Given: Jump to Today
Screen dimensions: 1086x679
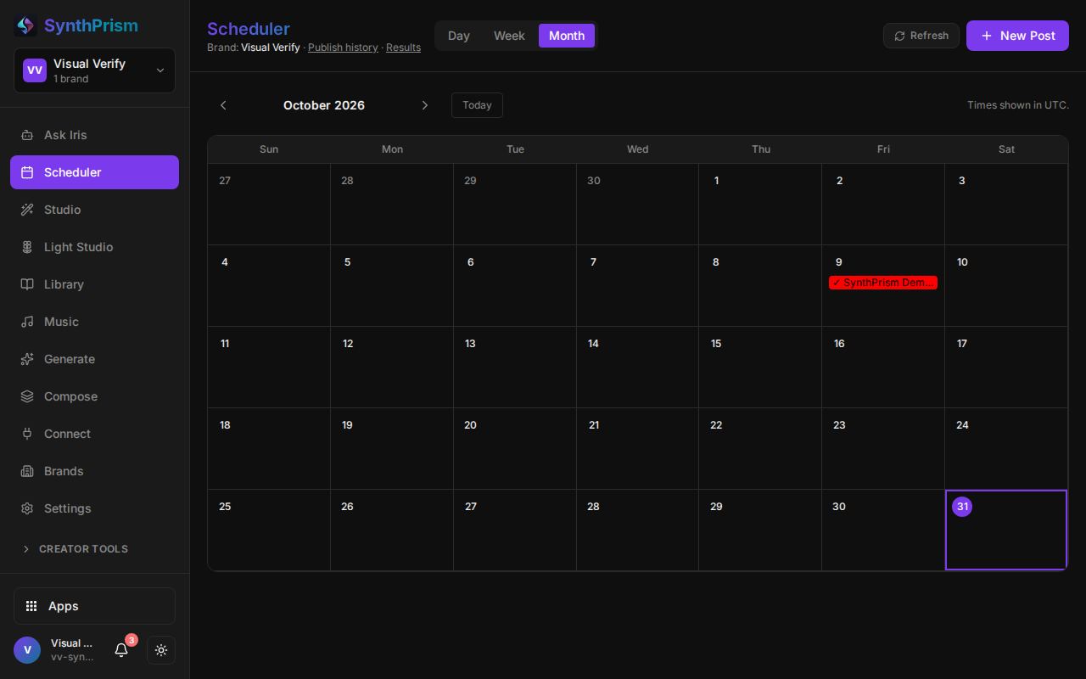Looking at the screenshot, I should click(x=477, y=105).
